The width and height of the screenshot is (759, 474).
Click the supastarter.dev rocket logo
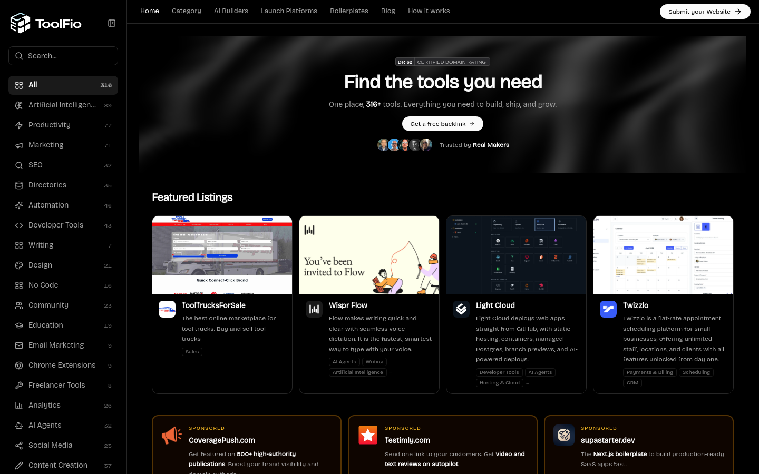coord(564,435)
